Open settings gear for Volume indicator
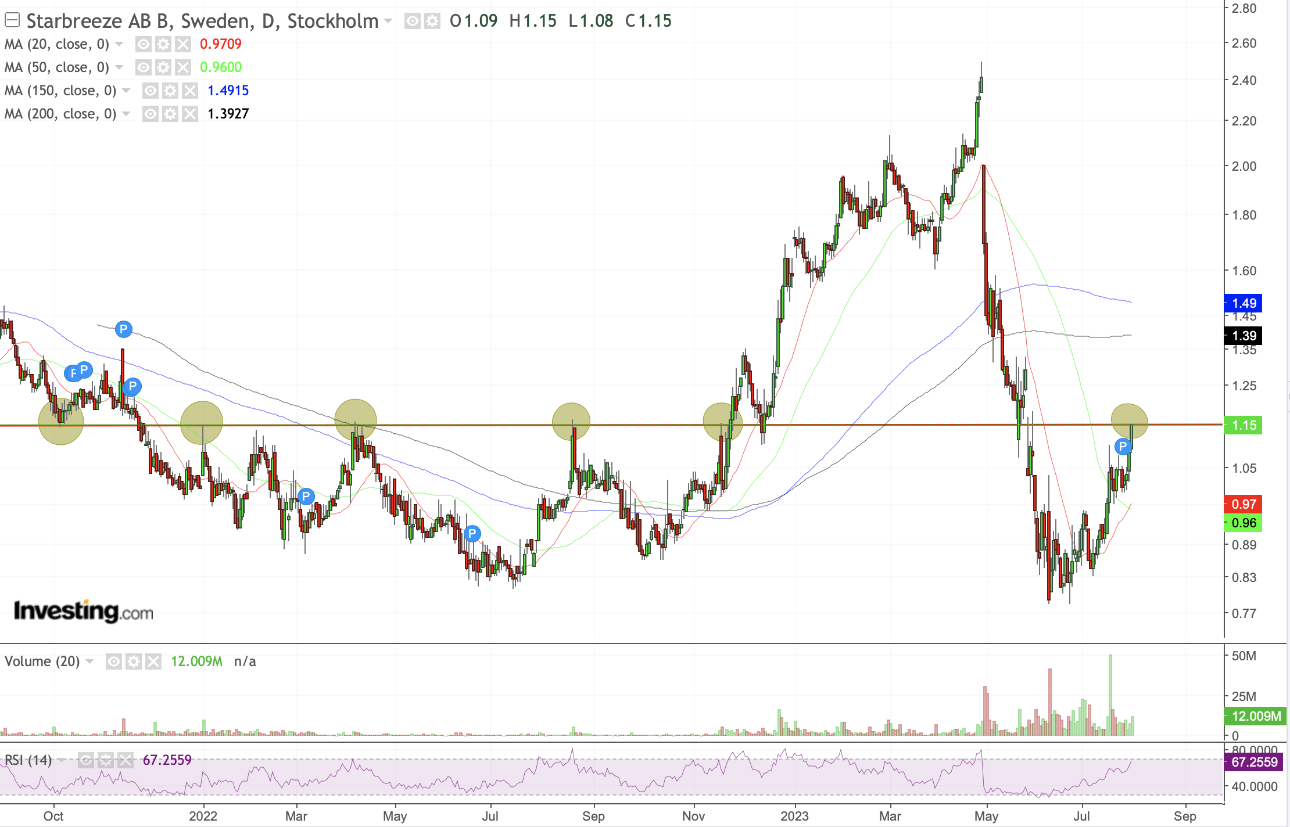The width and height of the screenshot is (1290, 827). [134, 661]
